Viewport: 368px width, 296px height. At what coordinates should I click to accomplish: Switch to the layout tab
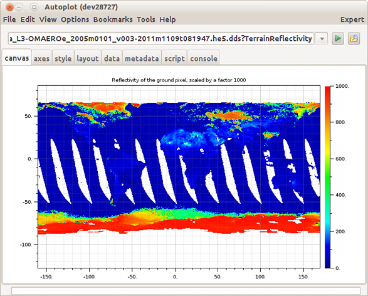(x=88, y=58)
